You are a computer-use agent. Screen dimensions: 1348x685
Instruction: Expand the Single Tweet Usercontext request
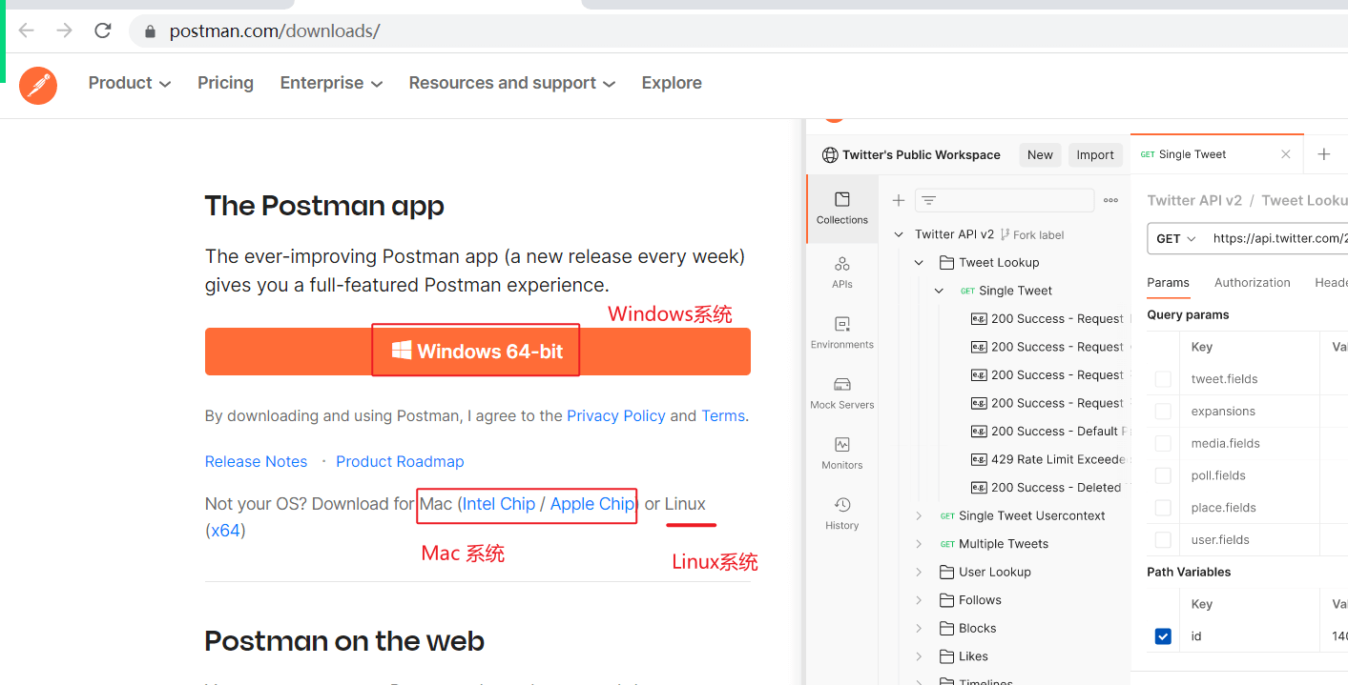[x=920, y=516]
